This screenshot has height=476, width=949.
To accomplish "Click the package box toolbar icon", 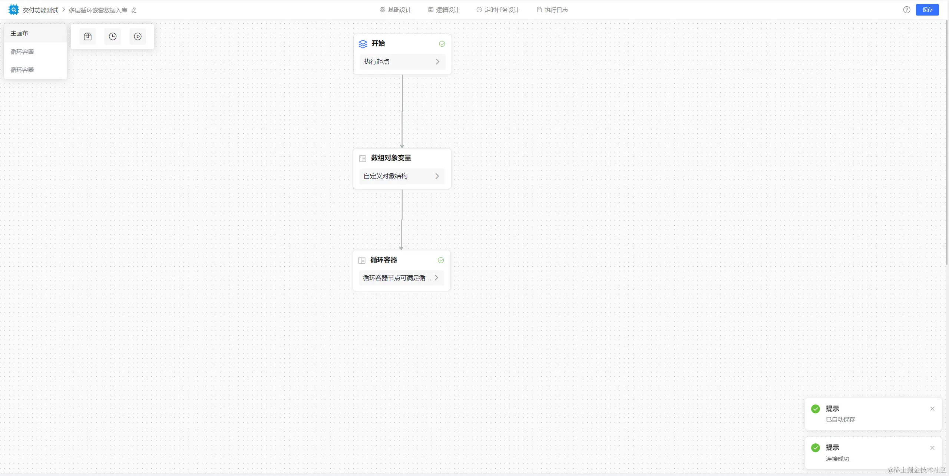I will click(87, 36).
